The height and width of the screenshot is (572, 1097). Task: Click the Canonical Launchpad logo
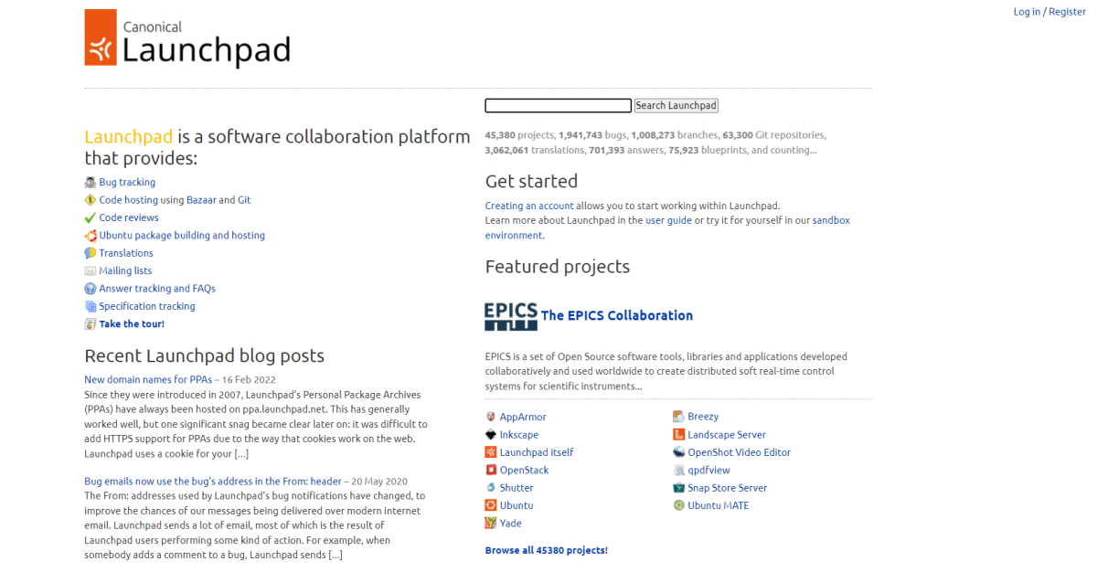tap(187, 38)
